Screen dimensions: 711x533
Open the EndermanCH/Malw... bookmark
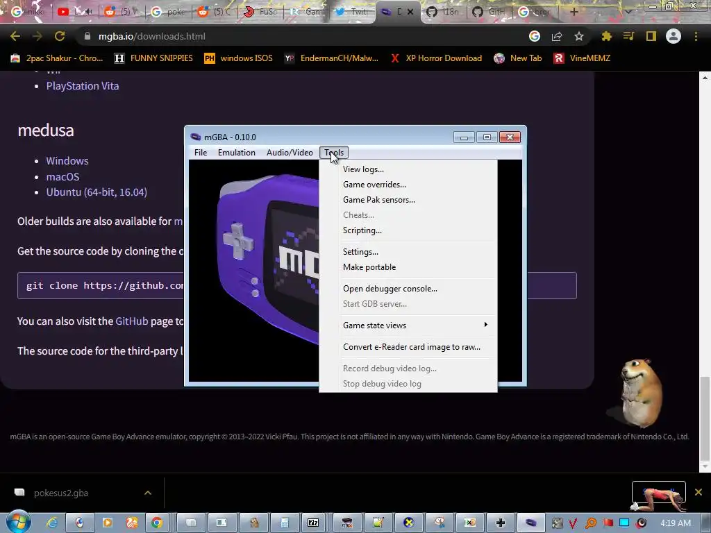[x=331, y=58]
